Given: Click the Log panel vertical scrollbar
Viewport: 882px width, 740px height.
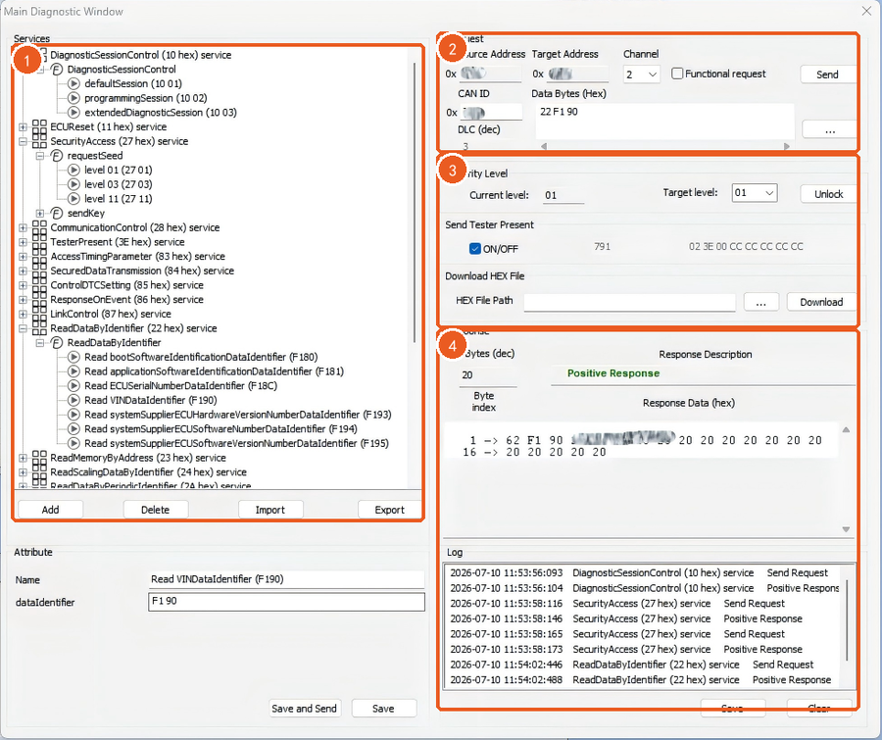Looking at the screenshot, I should 847,619.
